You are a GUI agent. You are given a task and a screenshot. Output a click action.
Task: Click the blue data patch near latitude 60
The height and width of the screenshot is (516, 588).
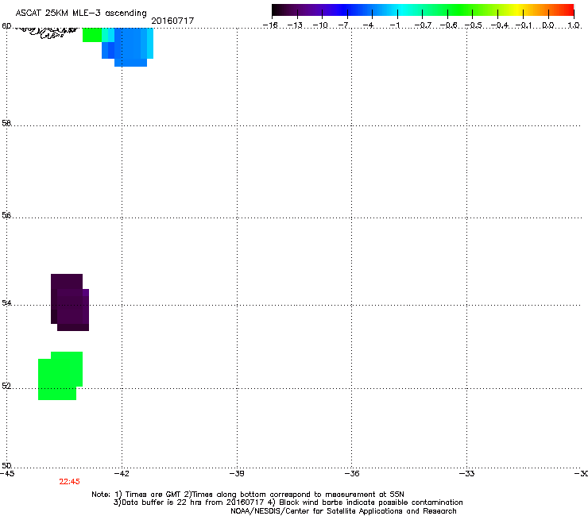tap(127, 47)
